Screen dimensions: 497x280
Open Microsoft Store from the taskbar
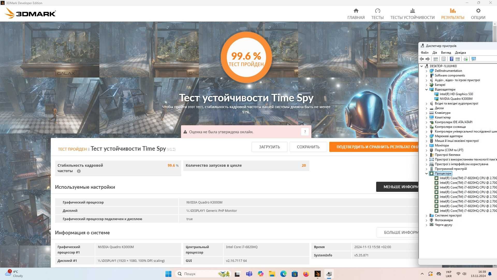coord(295,274)
